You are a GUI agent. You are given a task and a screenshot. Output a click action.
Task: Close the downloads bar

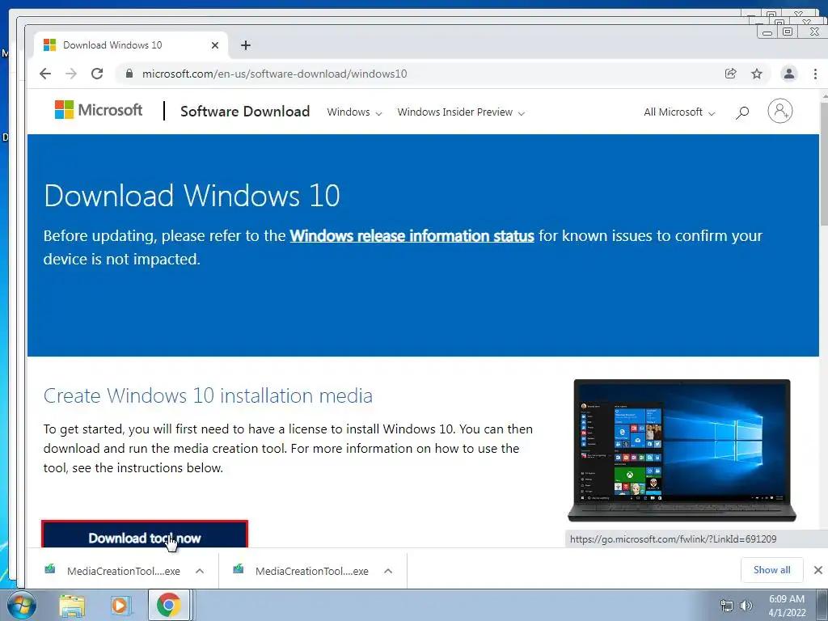[x=818, y=570]
